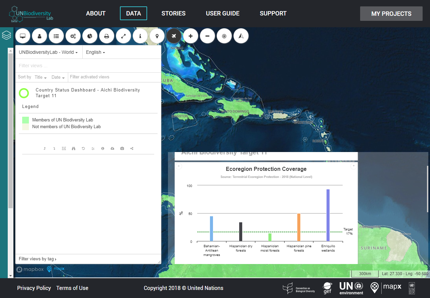
Task: Activate fullscreen mode with the expand arrows
Action: pos(123,36)
